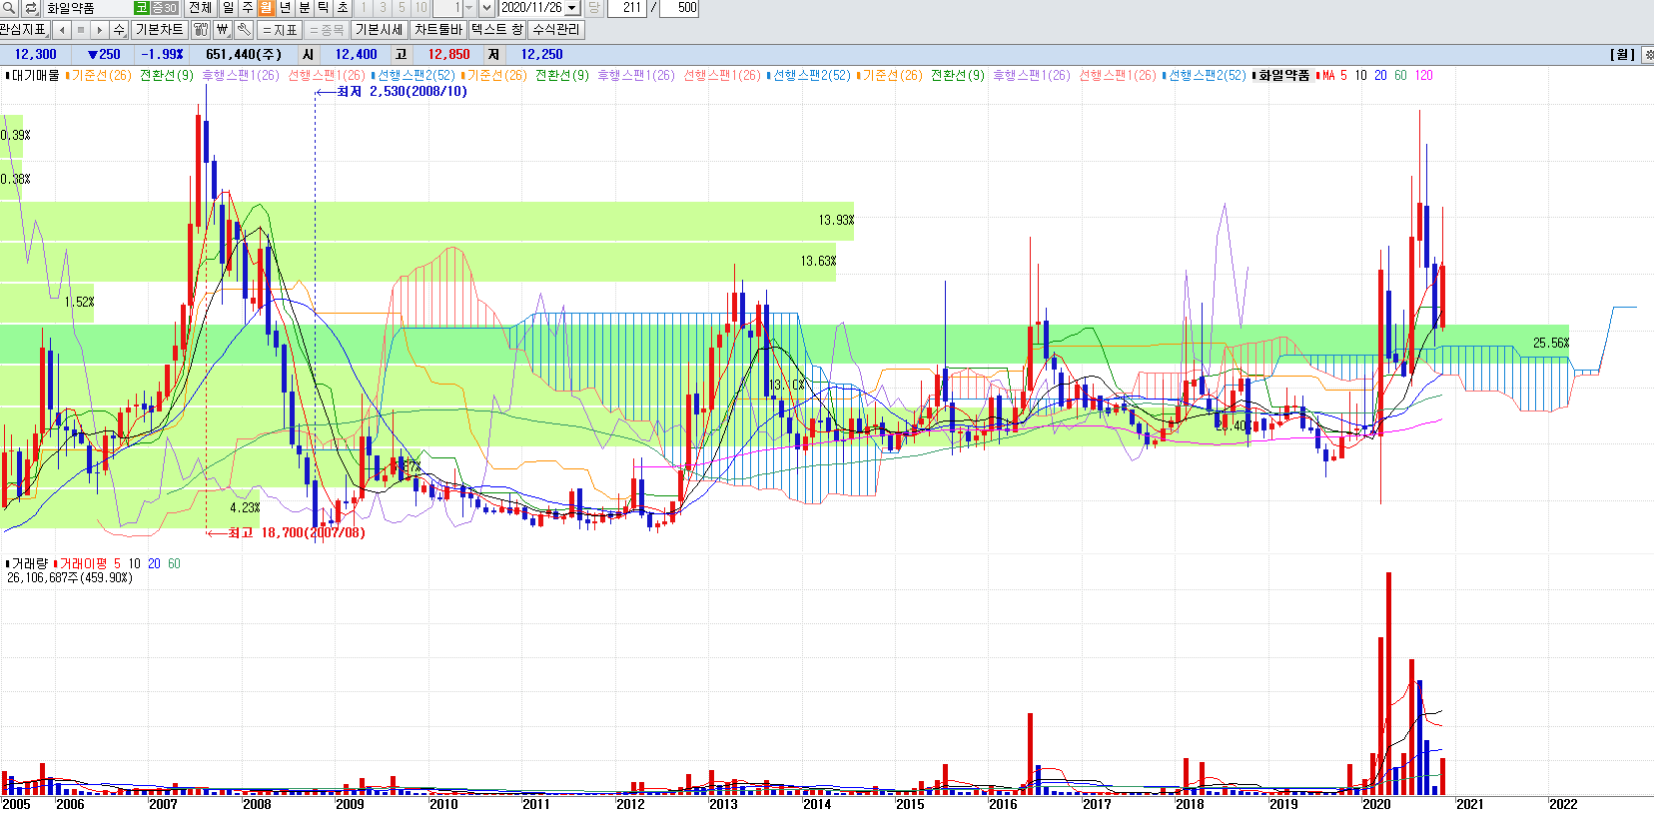Viewport: 1654px width, 813px height.
Task: Click the grayed =종목 button
Action: pos(327,30)
